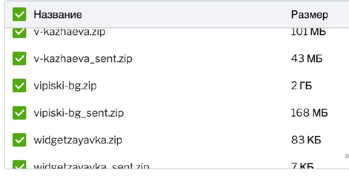The width and height of the screenshot is (349, 184).
Task: Select the widgetzayavka.zip file name
Action: point(78,140)
